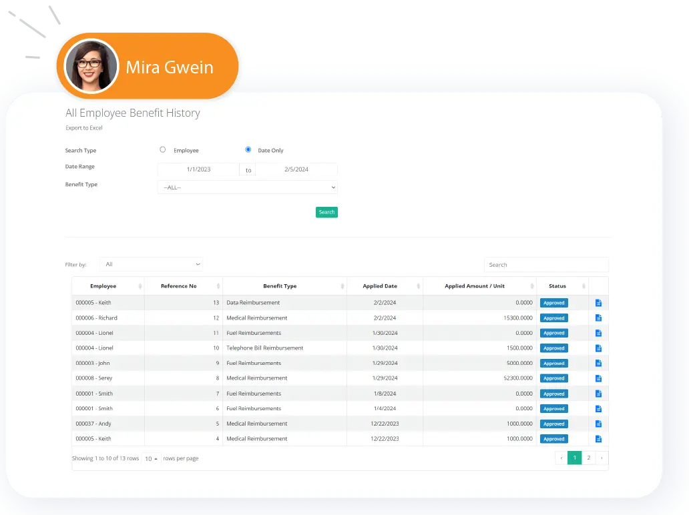
Task: Sort table by Status column
Action: coord(562,286)
